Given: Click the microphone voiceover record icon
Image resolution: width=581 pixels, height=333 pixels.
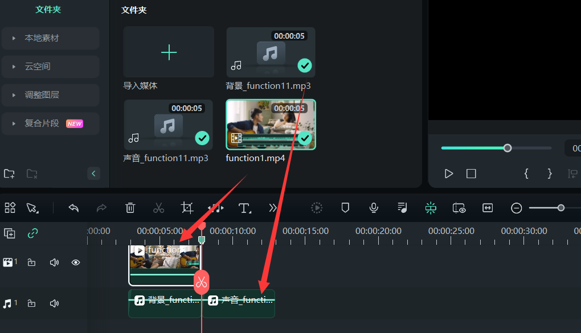Looking at the screenshot, I should [x=374, y=208].
